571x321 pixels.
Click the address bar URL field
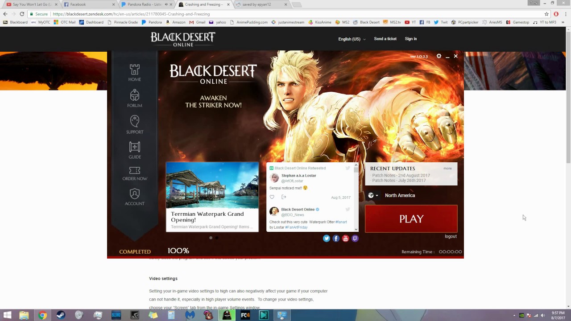click(x=285, y=14)
